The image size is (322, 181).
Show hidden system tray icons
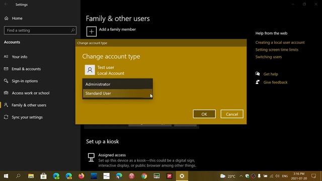pyautogui.click(x=241, y=176)
